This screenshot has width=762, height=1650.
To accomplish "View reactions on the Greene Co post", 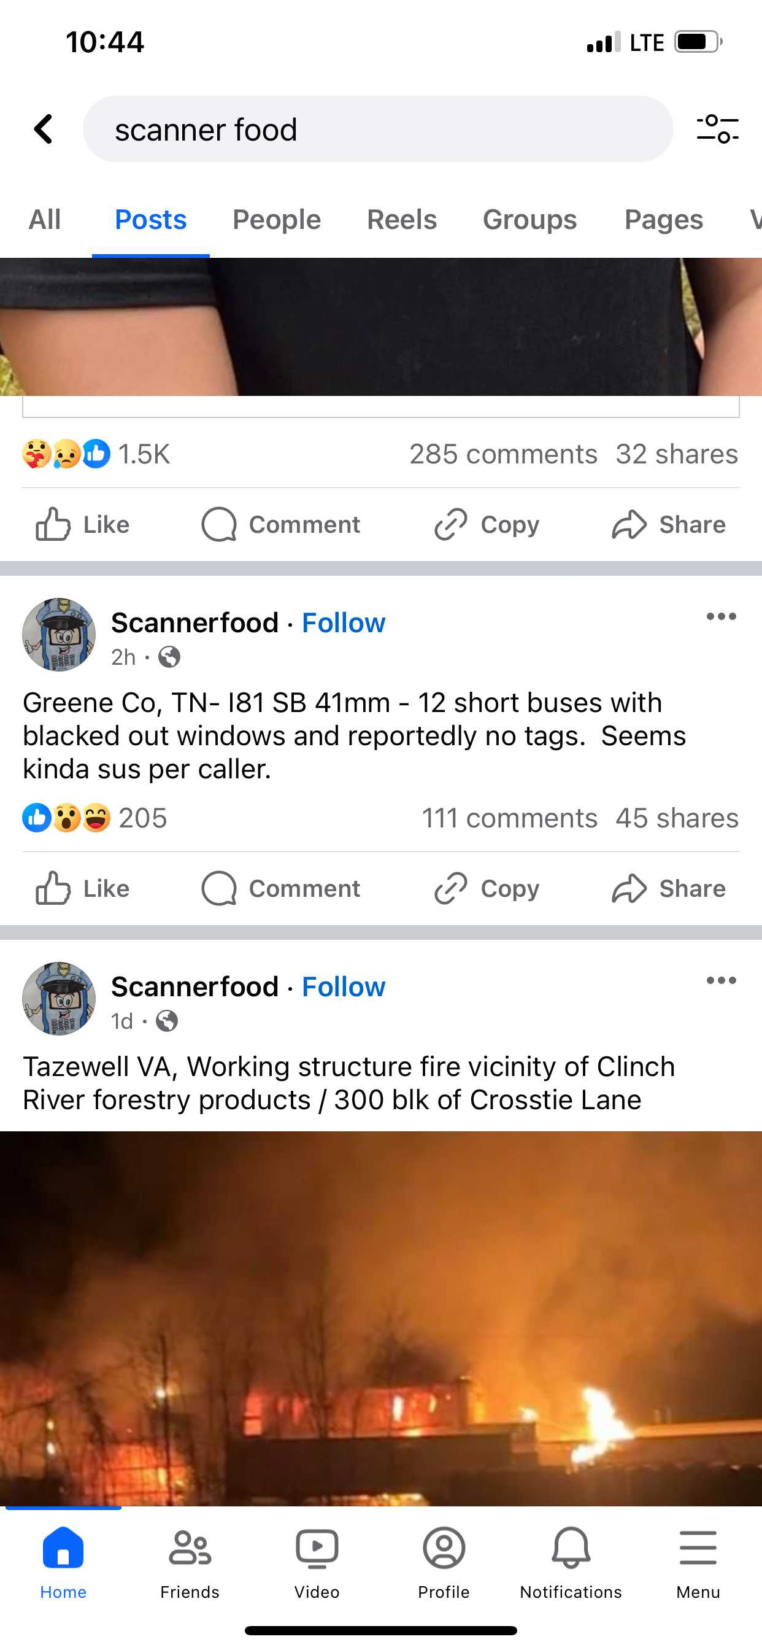I will pyautogui.click(x=94, y=818).
